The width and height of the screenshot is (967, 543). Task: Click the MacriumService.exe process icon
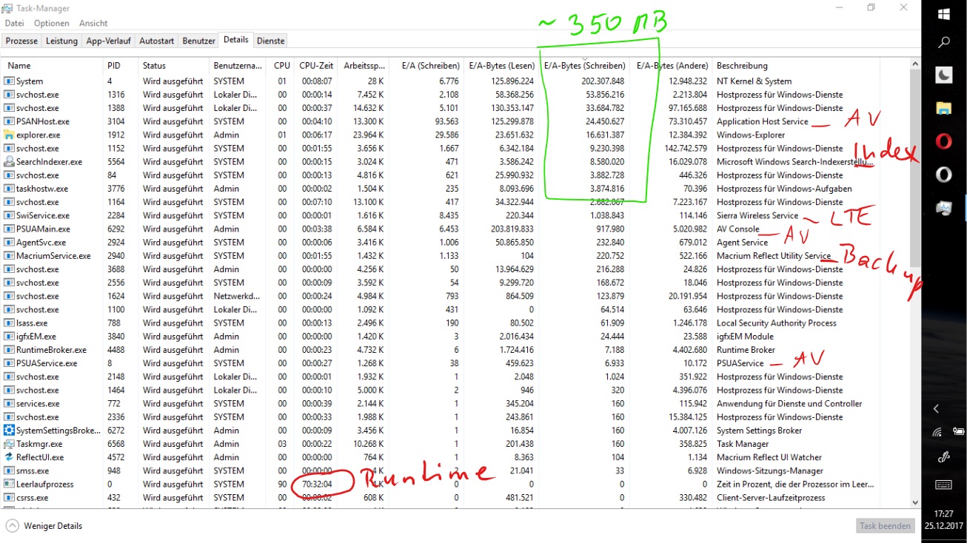pyautogui.click(x=9, y=256)
